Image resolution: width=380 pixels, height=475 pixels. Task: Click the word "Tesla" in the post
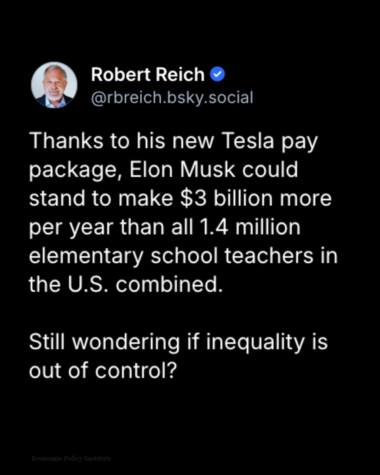(x=248, y=141)
